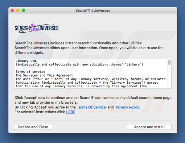Click the license agreement scrollbar thumb
Image resolution: width=185 pixels, height=143 pixels.
tap(169, 62)
